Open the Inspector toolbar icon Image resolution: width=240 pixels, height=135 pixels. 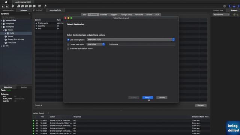[13, 6]
